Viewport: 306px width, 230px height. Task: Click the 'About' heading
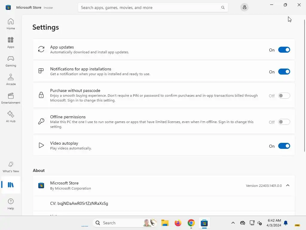[39, 170]
